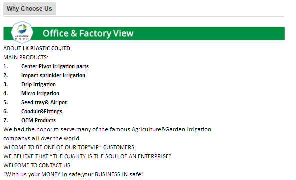Click the Conduit&Fittings list entry

(x=42, y=111)
